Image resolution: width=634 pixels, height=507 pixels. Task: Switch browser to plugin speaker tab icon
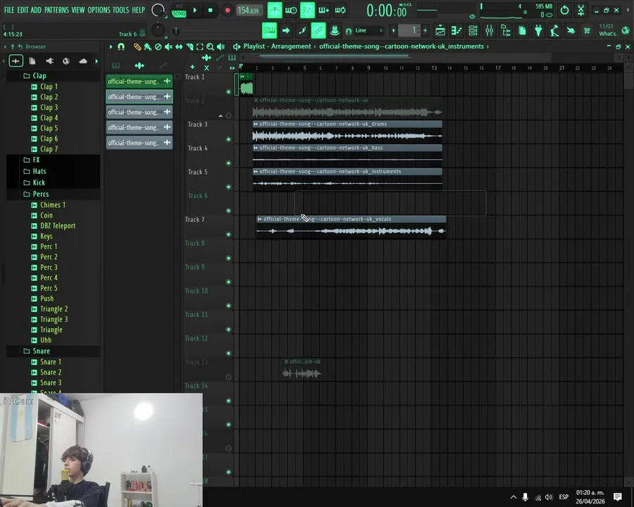coord(49,61)
